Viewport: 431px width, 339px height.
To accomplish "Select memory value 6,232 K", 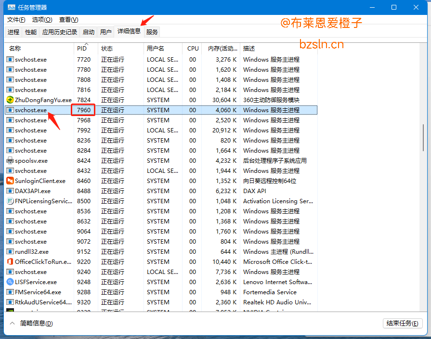I will (226, 191).
